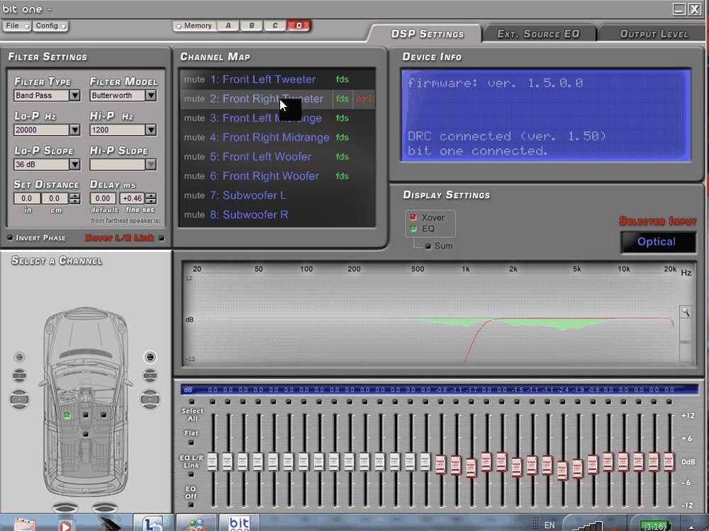Mute channel 1 Front Left Tweeter
709x531 pixels.
(194, 79)
